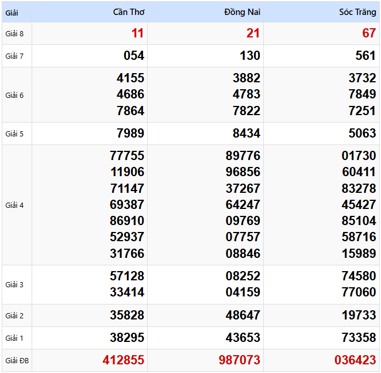Screen dimensions: 381x373
Task: Click Sóc Trăng special prize 036423
Action: pyautogui.click(x=355, y=360)
